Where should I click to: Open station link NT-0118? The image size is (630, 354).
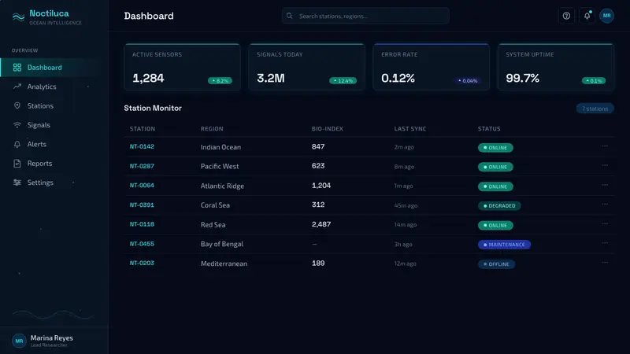pos(142,224)
